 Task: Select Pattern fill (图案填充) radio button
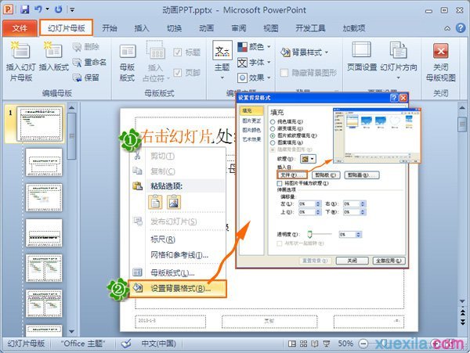click(x=273, y=142)
